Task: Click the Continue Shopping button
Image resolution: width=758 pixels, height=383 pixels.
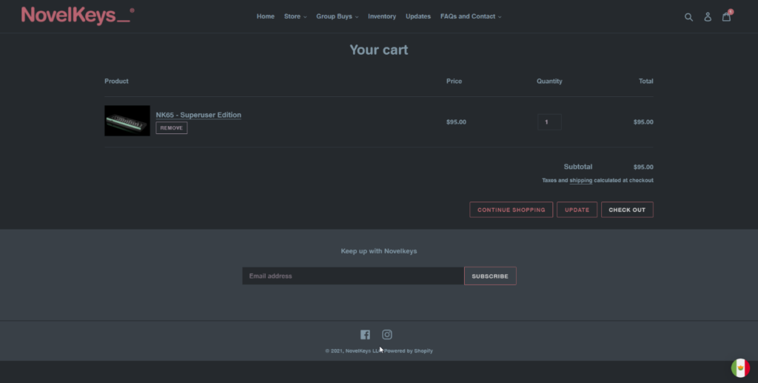Action: point(511,210)
